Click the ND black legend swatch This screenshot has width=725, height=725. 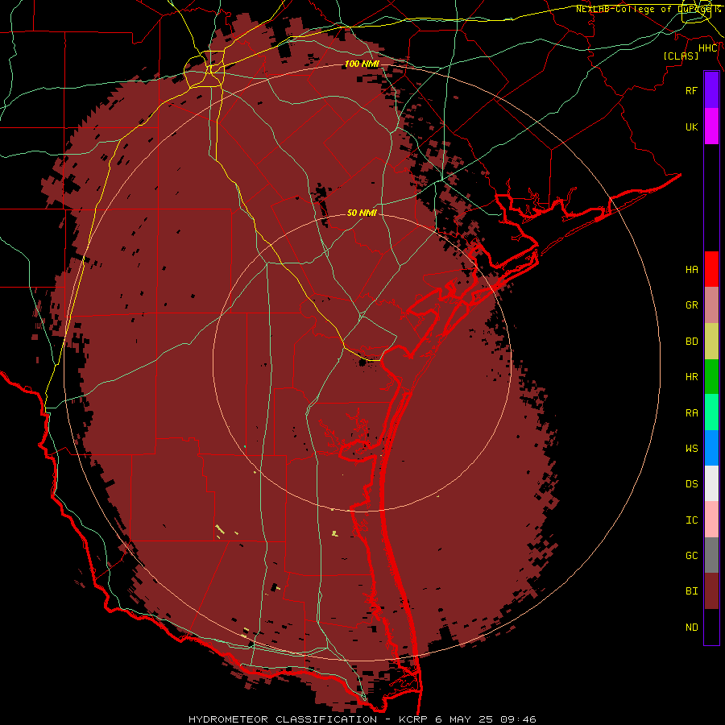[x=711, y=627]
